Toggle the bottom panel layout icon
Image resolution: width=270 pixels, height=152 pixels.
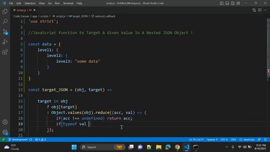pyautogui.click(x=227, y=3)
